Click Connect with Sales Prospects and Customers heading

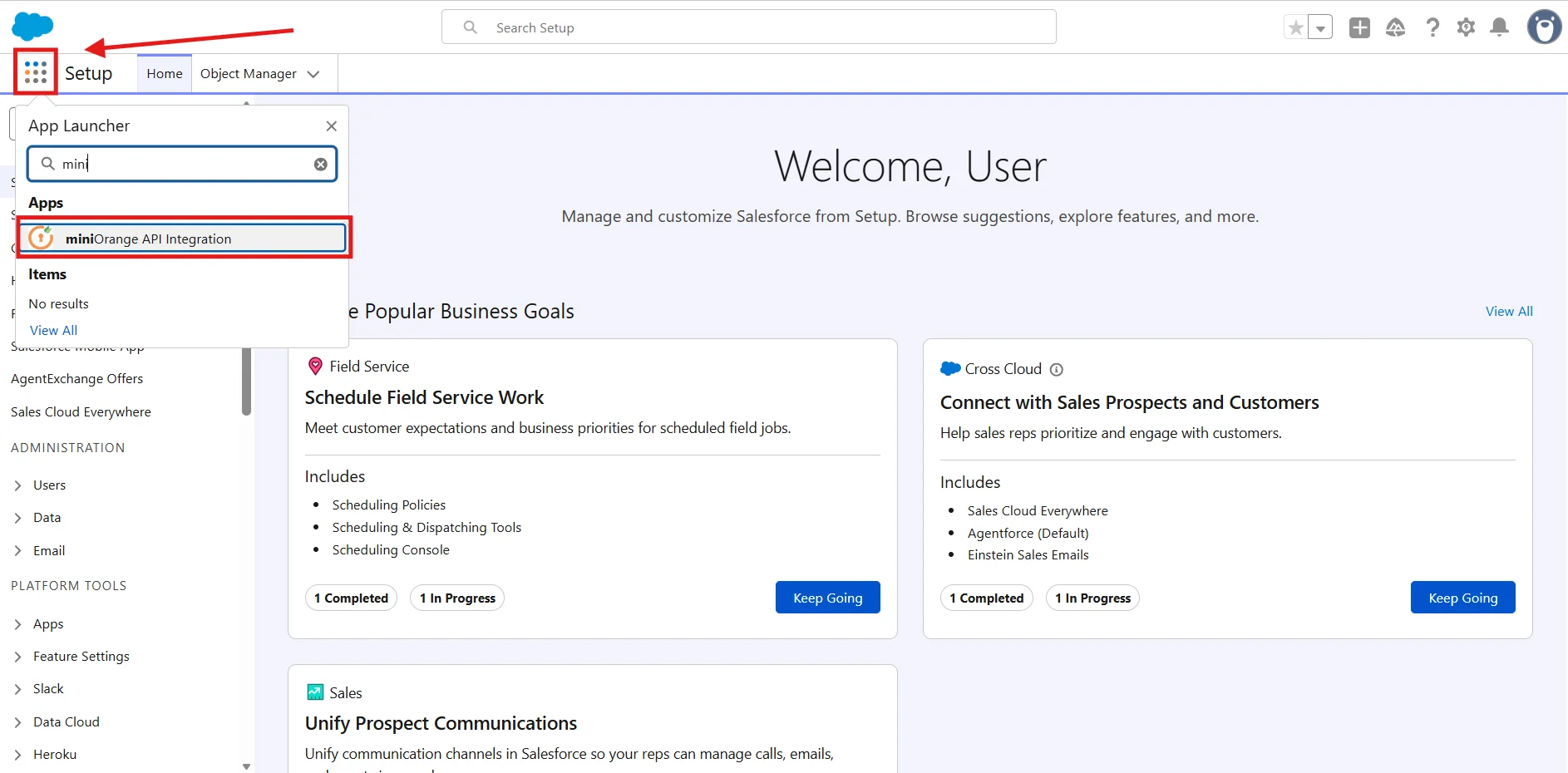[x=1129, y=402]
